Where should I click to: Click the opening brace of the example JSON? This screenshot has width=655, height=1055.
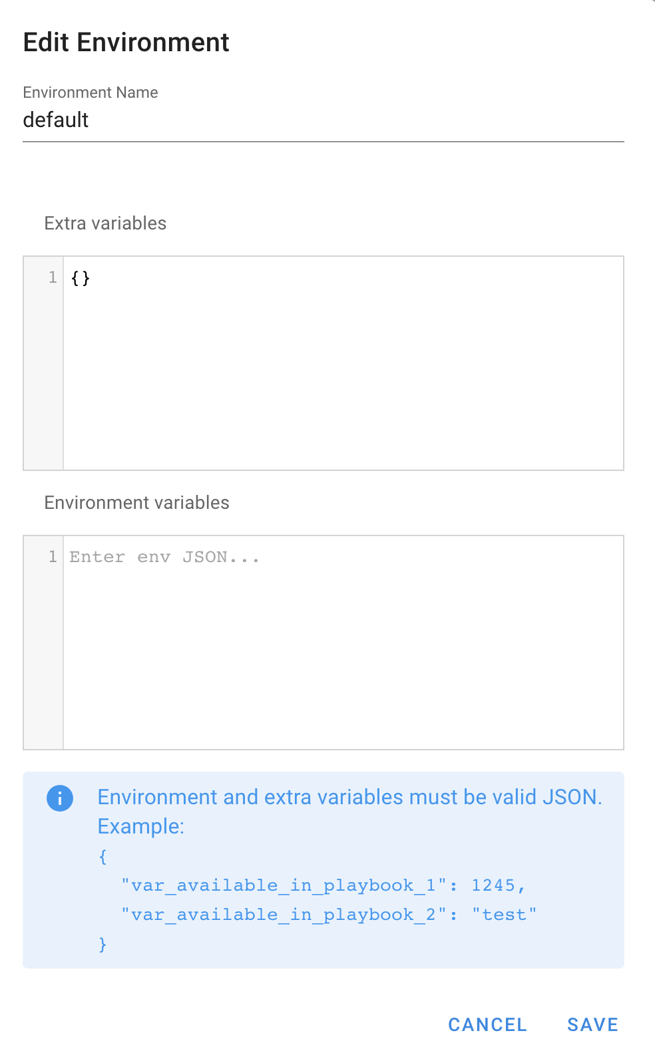point(103,856)
